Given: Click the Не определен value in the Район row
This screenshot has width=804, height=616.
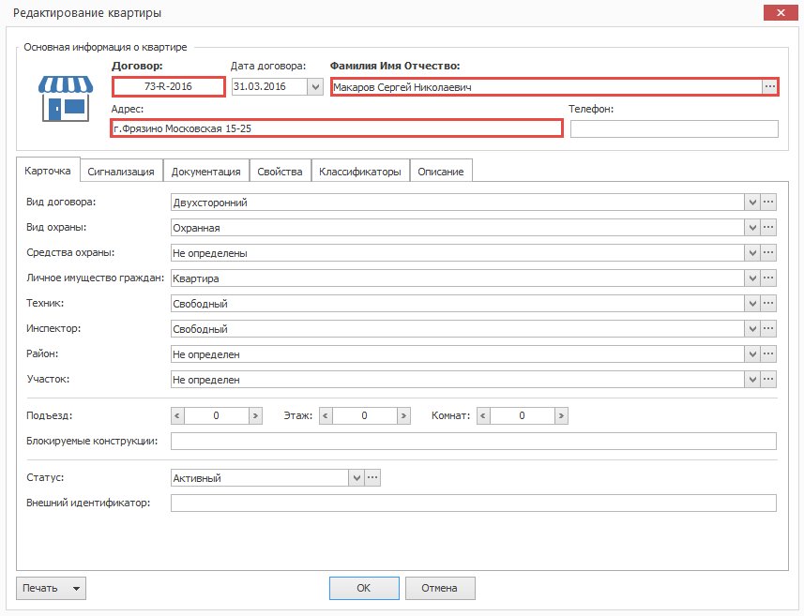Looking at the screenshot, I should click(x=458, y=354).
